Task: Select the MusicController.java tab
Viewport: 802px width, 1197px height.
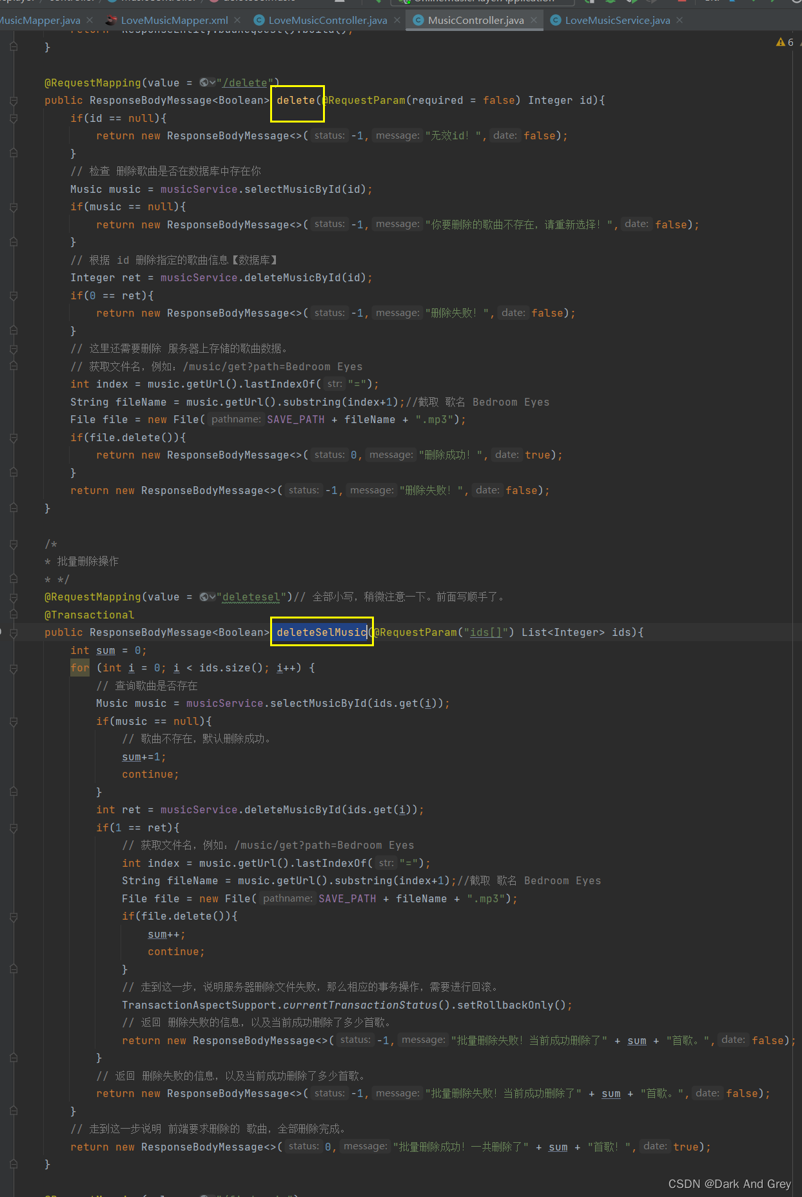Action: [x=476, y=20]
